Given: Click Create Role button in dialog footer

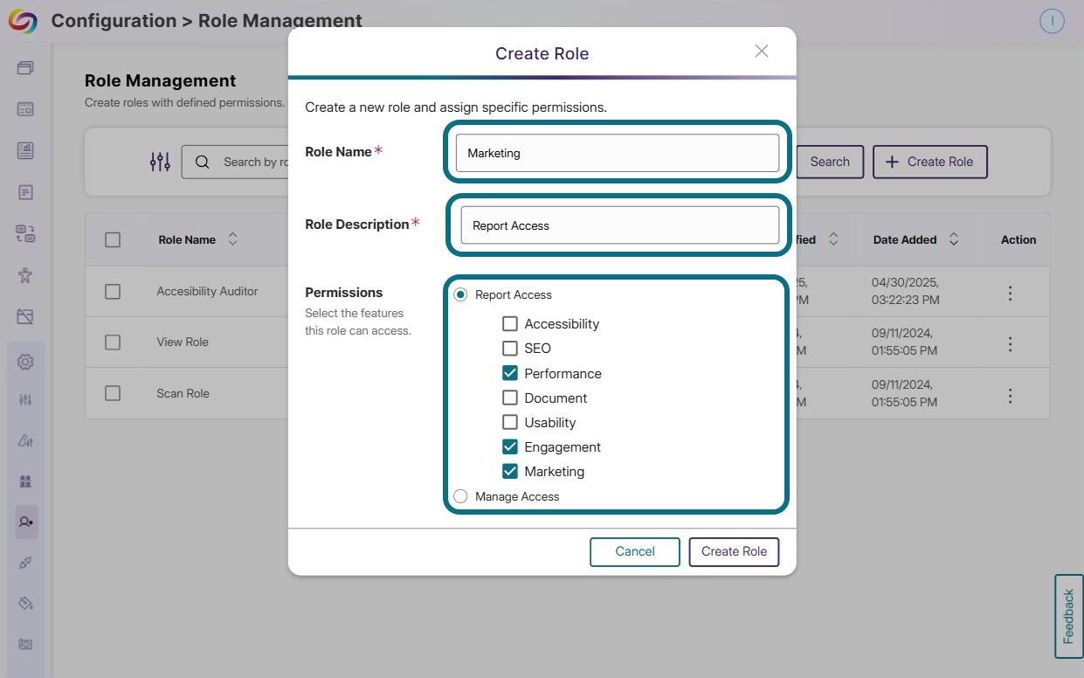Looking at the screenshot, I should click(x=734, y=551).
